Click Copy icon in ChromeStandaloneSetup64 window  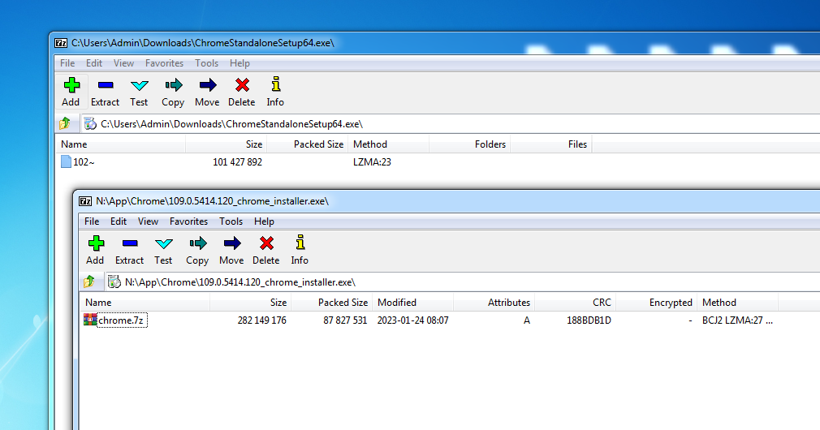173,84
